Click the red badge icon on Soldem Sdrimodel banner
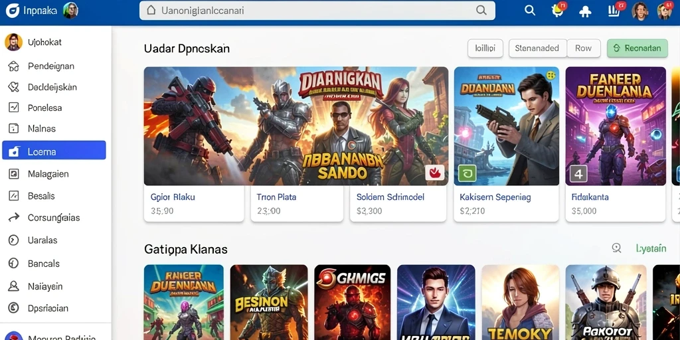Image resolution: width=680 pixels, height=340 pixels. click(x=434, y=173)
